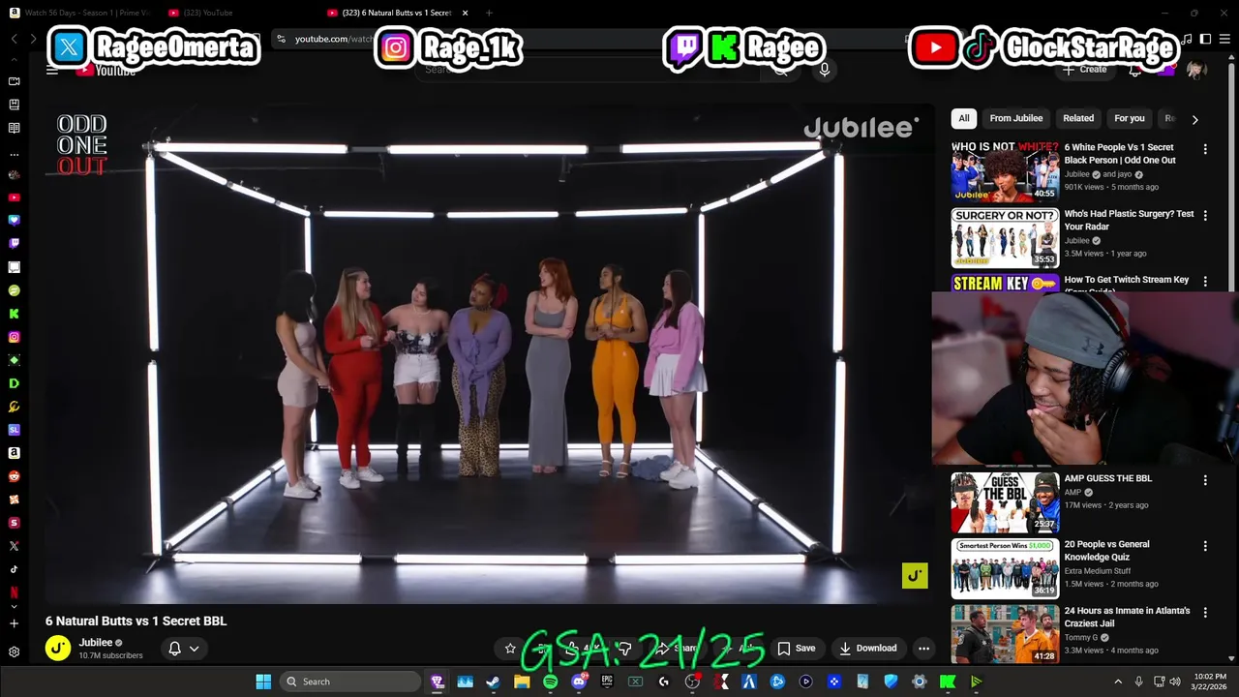This screenshot has width=1239, height=697.
Task: Open Kick shortcut in browser sidebar
Action: pyautogui.click(x=14, y=314)
